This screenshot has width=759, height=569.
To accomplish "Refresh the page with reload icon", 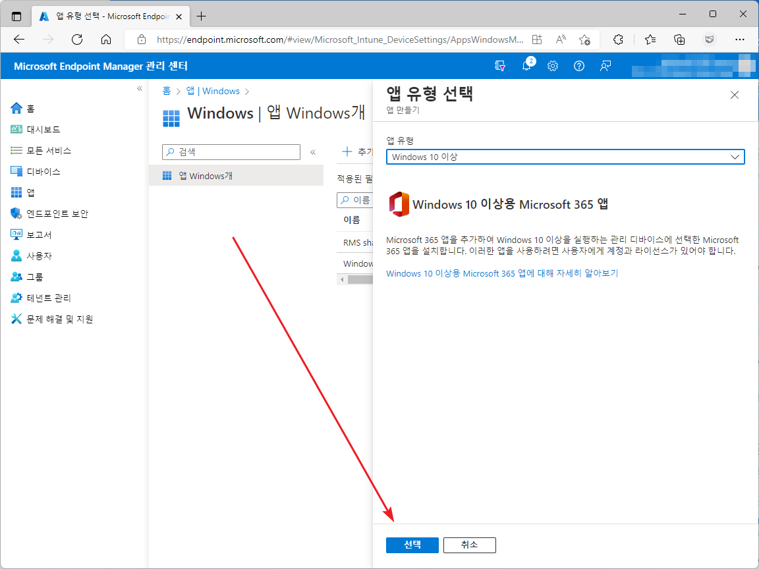I will click(x=77, y=40).
